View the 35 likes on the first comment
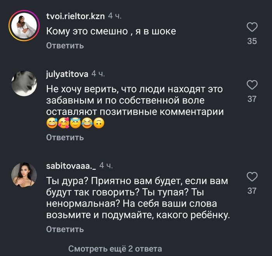Screen dimensions: 272x256 (x=252, y=41)
